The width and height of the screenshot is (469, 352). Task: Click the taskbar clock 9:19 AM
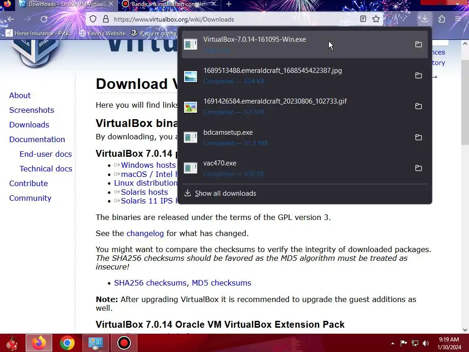click(x=449, y=343)
